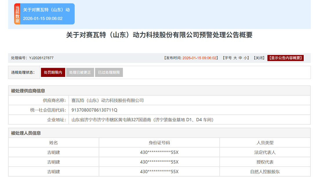Open the blue card titled 关于对赛瓦特（山东）动
313x177 pixels.
pyautogui.click(x=46, y=14)
